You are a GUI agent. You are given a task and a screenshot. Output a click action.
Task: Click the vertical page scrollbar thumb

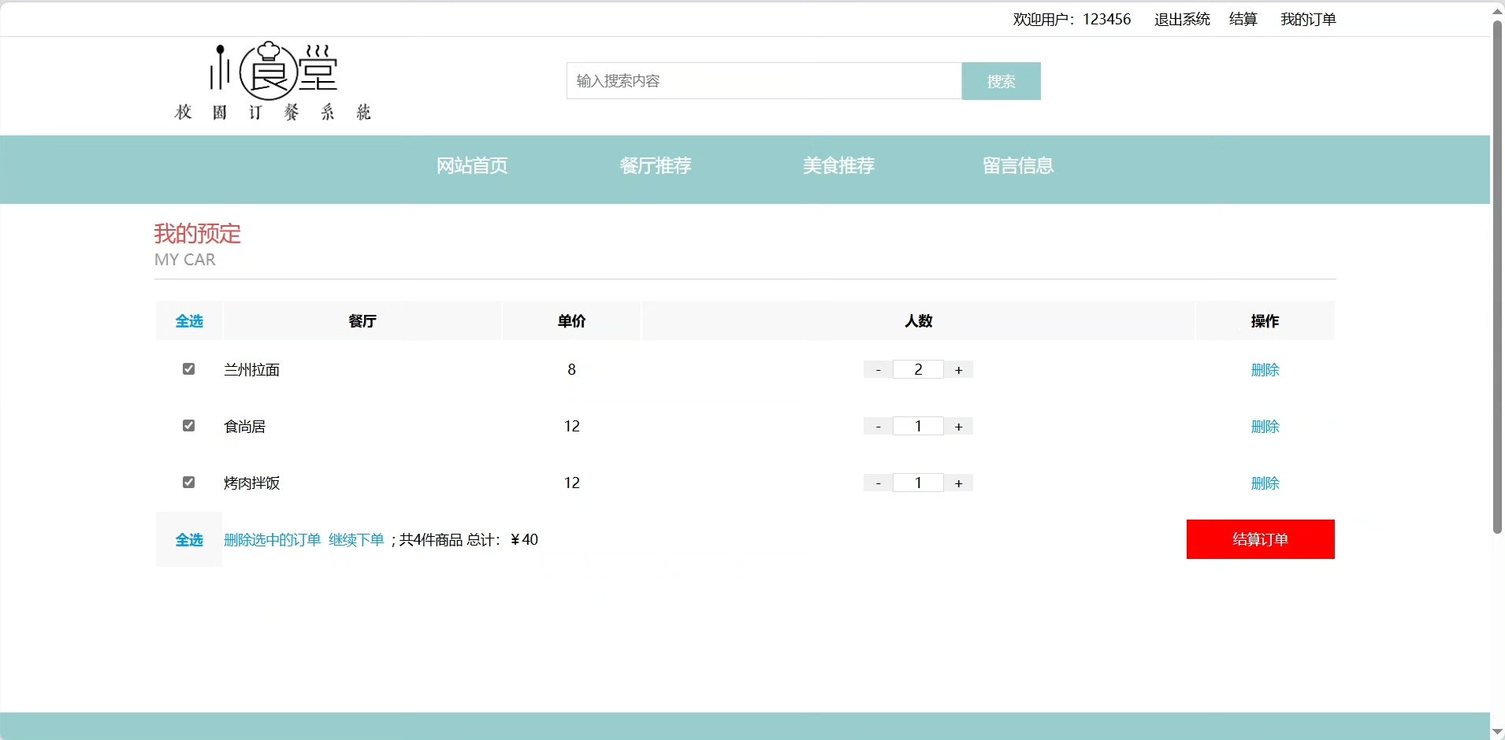coord(1497,276)
